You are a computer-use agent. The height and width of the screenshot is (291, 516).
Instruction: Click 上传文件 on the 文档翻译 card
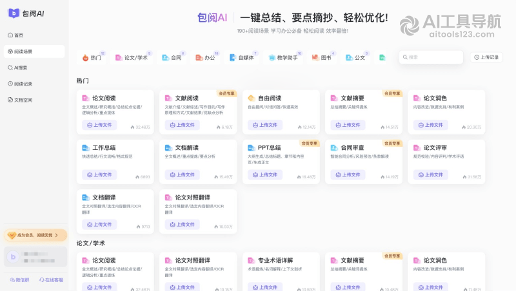point(99,224)
